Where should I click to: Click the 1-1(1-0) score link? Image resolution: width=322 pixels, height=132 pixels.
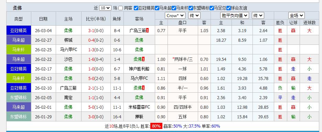pos(96,98)
